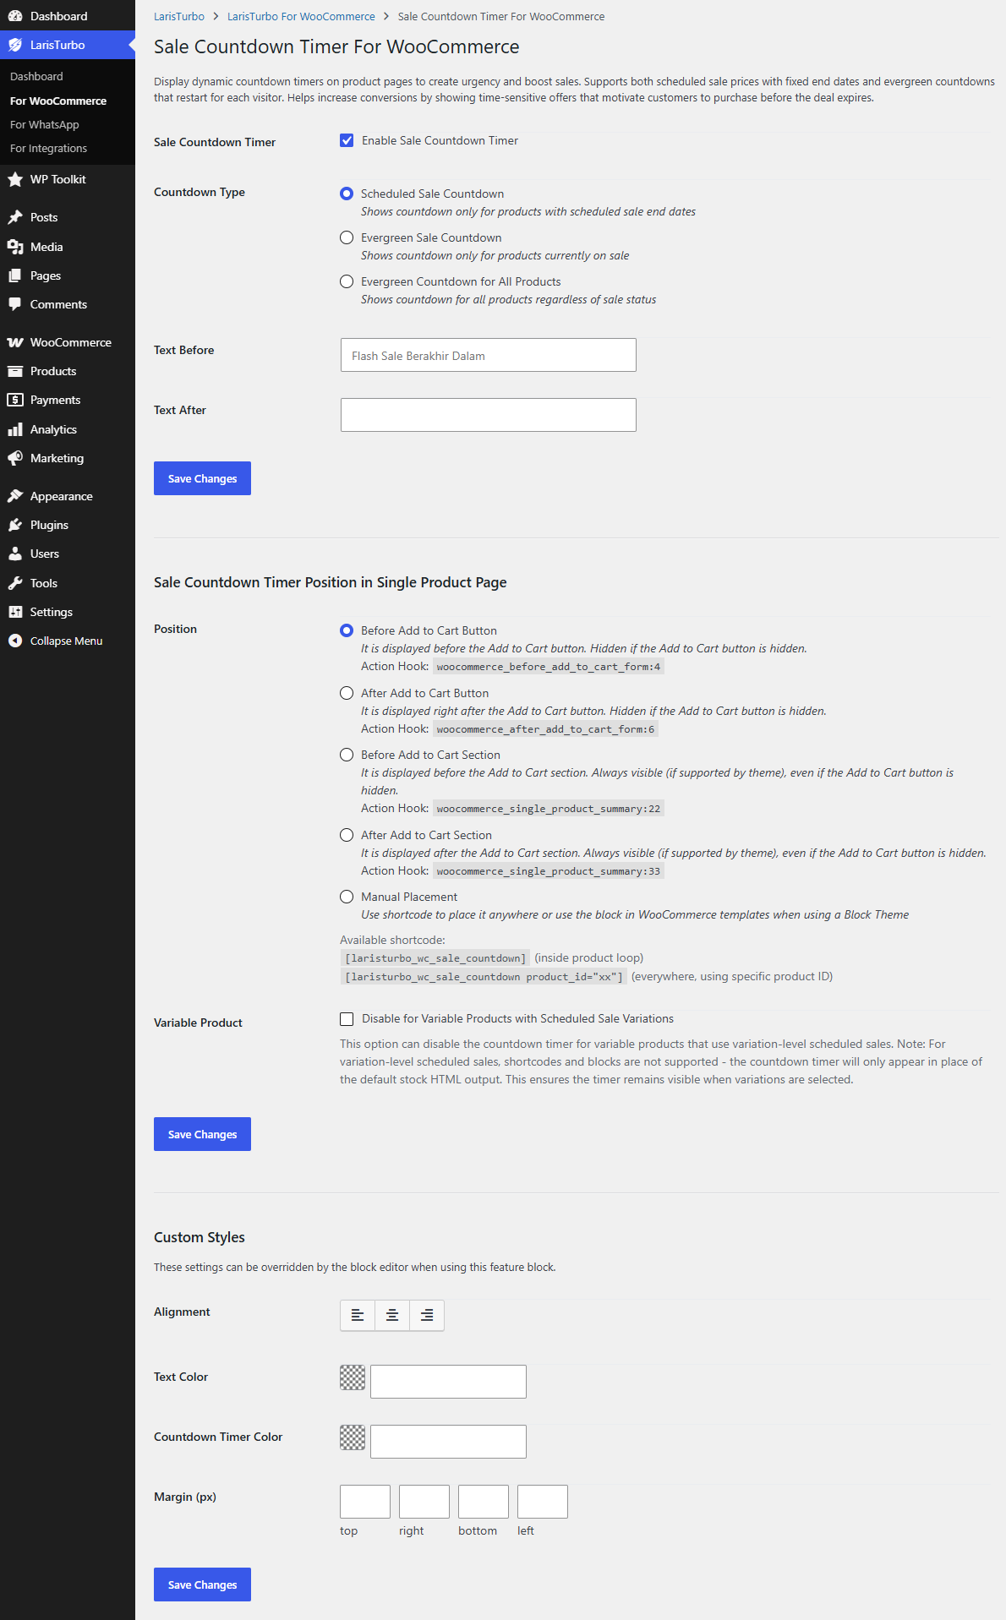Select Manual Placement radio option
This screenshot has width=1006, height=1620.
click(x=347, y=897)
